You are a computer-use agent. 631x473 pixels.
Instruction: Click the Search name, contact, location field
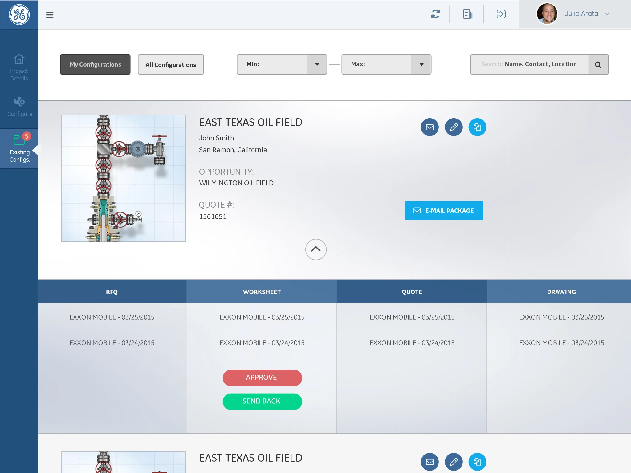tap(529, 64)
